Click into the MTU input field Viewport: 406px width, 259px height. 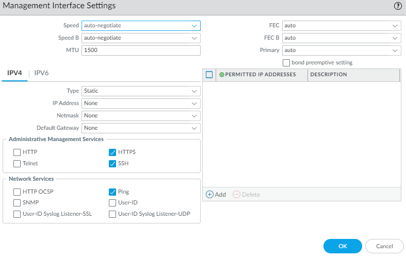click(140, 50)
